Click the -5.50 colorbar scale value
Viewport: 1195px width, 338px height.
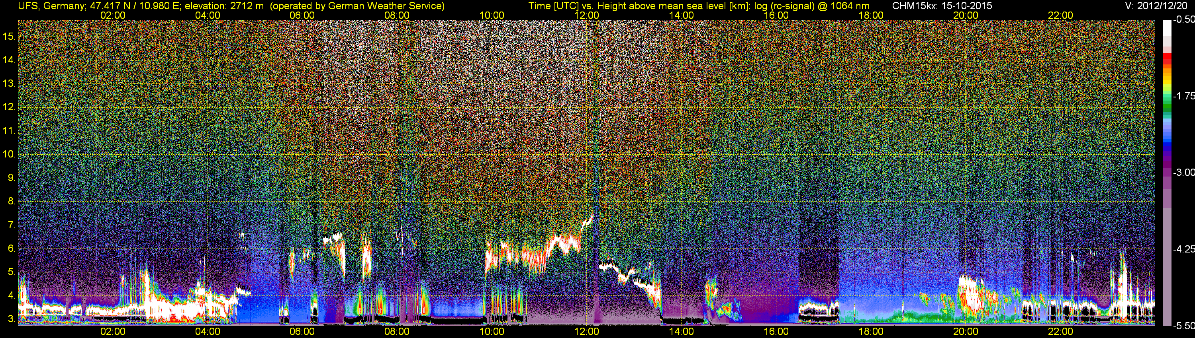1183,326
